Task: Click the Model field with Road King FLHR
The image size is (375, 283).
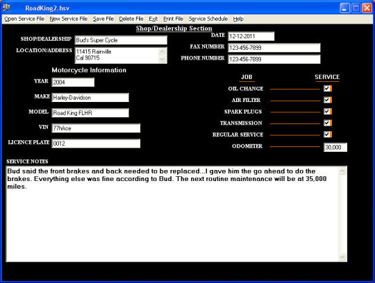Action: coord(90,113)
